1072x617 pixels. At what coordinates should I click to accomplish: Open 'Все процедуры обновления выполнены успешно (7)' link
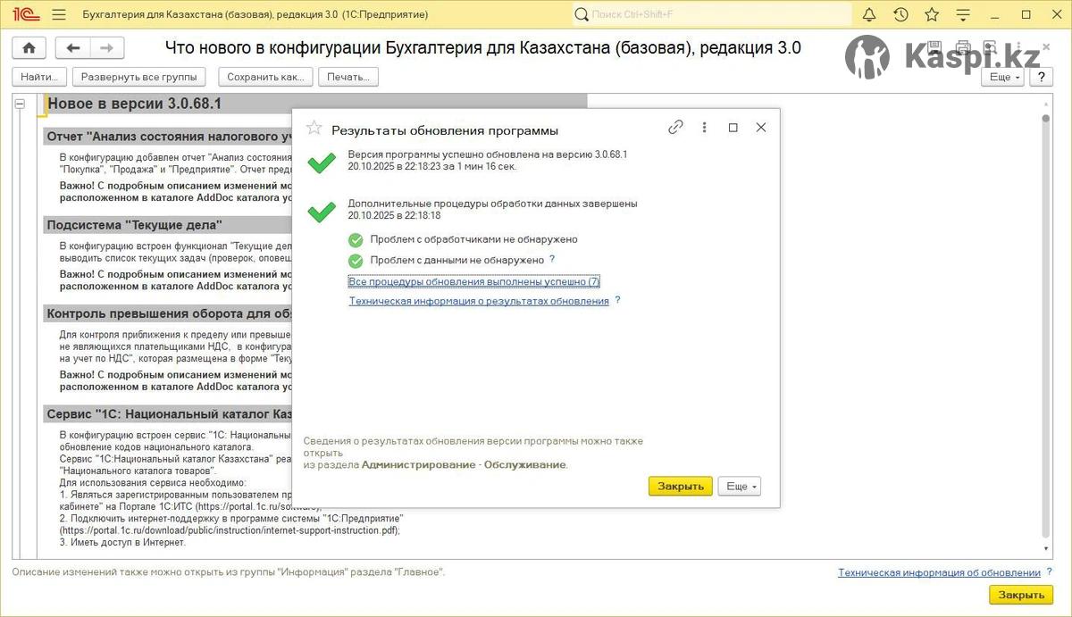pyautogui.click(x=473, y=281)
